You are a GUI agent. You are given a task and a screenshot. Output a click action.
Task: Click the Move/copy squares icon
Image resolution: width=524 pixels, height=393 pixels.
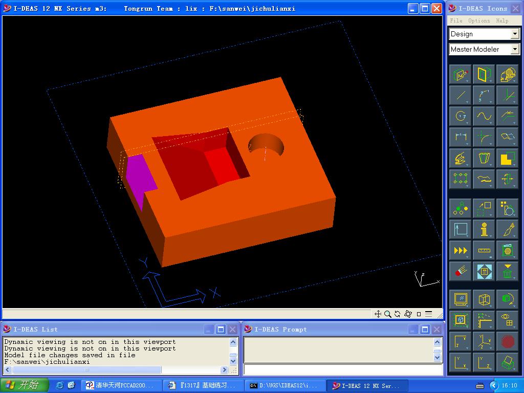coord(484,208)
